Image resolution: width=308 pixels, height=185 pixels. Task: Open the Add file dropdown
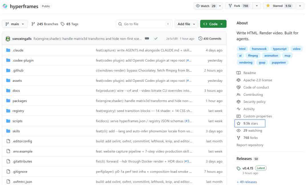coord(186,24)
